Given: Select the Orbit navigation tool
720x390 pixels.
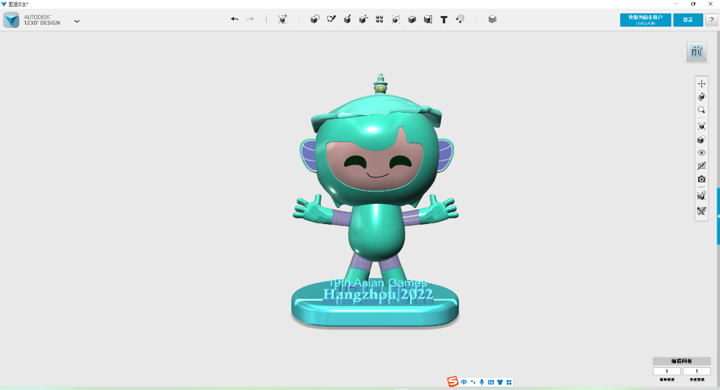Looking at the screenshot, I should [701, 97].
